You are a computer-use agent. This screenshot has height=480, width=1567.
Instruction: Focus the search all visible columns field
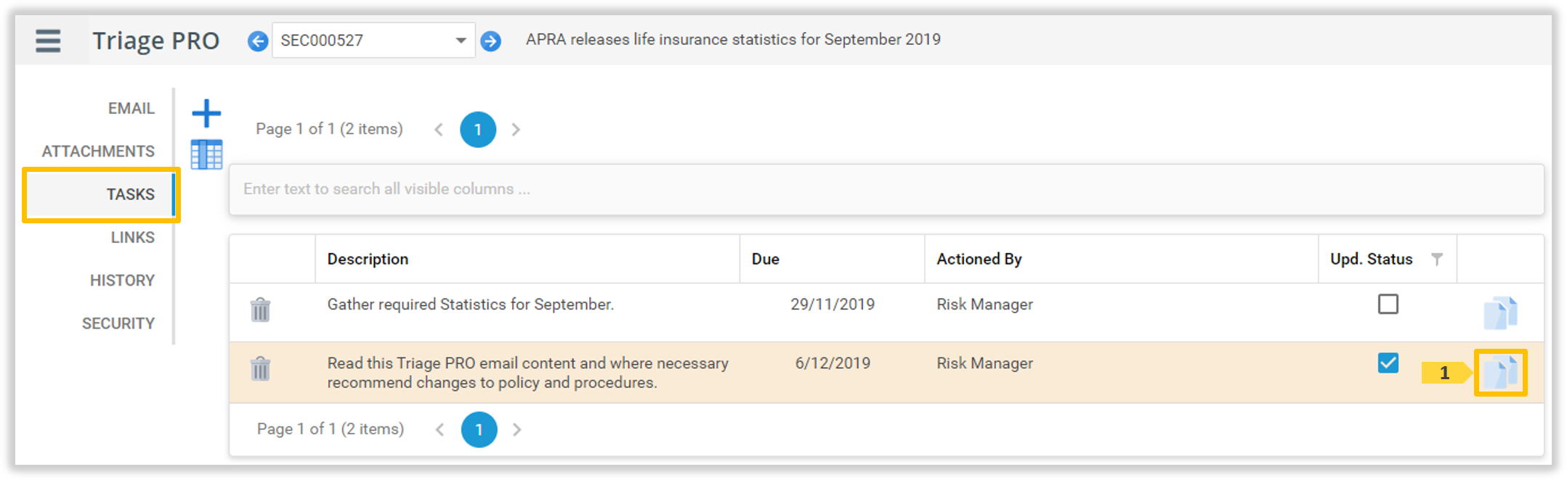(x=886, y=189)
